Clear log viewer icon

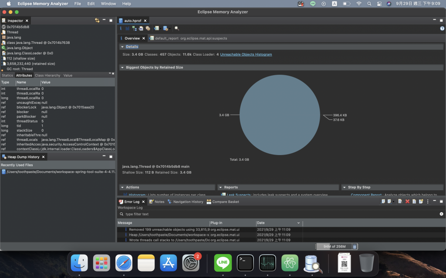pyautogui.click(x=400, y=202)
